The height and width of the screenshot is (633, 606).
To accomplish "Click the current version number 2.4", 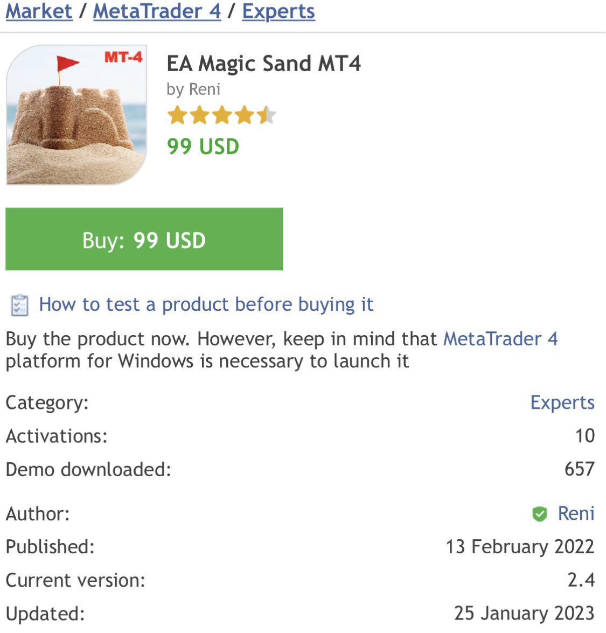I will click(x=581, y=580).
